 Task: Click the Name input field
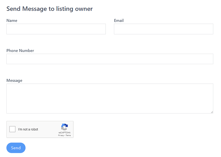pos(56,29)
